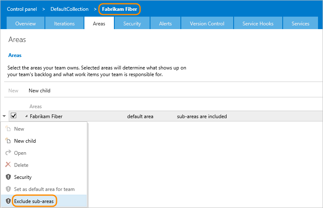Image resolution: width=323 pixels, height=208 pixels.
Task: Select the Areas tab
Action: (x=99, y=23)
